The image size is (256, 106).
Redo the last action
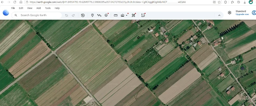tap(73, 15)
